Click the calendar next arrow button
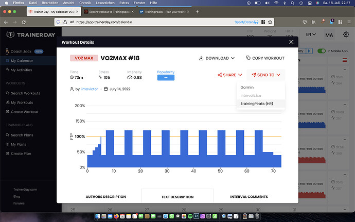This screenshot has width=355, height=222. (309, 51)
